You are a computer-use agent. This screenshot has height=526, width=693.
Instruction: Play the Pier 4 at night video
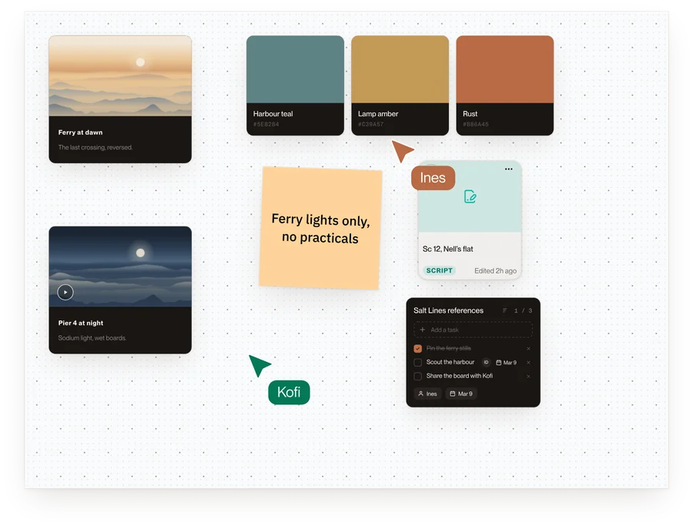tap(65, 292)
